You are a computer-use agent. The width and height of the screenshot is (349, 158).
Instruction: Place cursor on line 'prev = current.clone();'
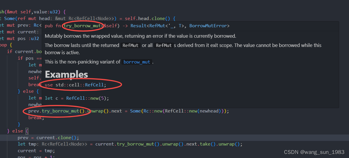pyautogui.click(x=48, y=137)
